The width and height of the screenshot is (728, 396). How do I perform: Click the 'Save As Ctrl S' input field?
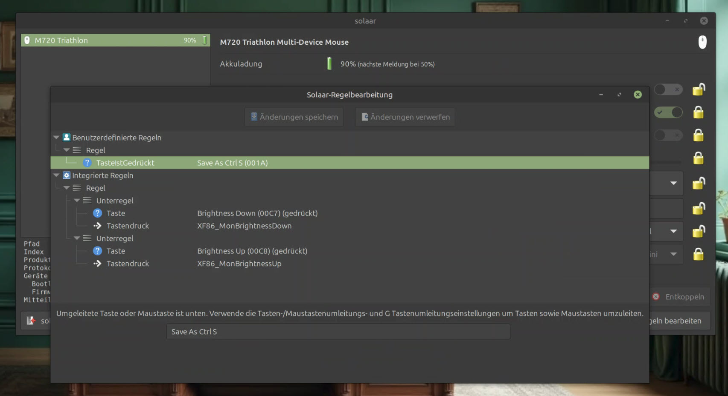(x=338, y=332)
